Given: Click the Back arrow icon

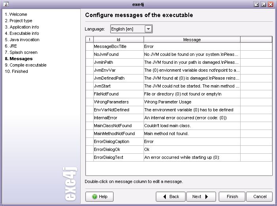Looking at the screenshot, I should [x=165, y=196].
